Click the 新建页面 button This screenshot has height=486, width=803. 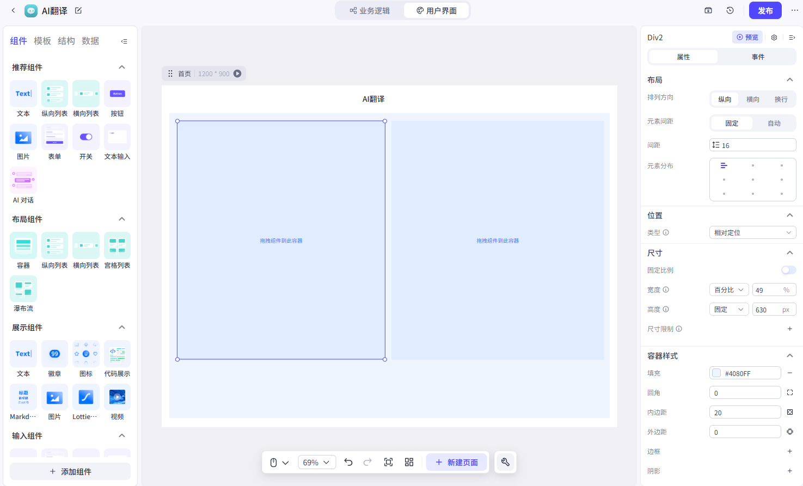coord(456,462)
